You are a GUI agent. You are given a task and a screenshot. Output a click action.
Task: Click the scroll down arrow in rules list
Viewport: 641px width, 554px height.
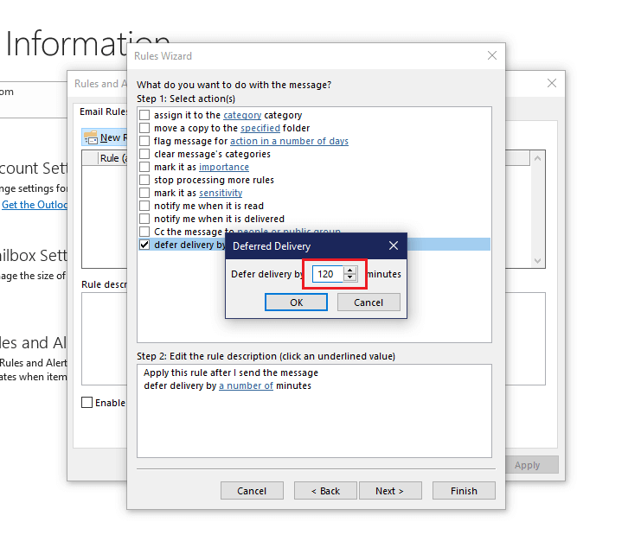(x=537, y=261)
